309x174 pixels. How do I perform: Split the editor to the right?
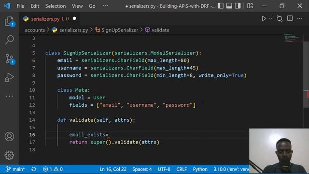[x=290, y=18]
